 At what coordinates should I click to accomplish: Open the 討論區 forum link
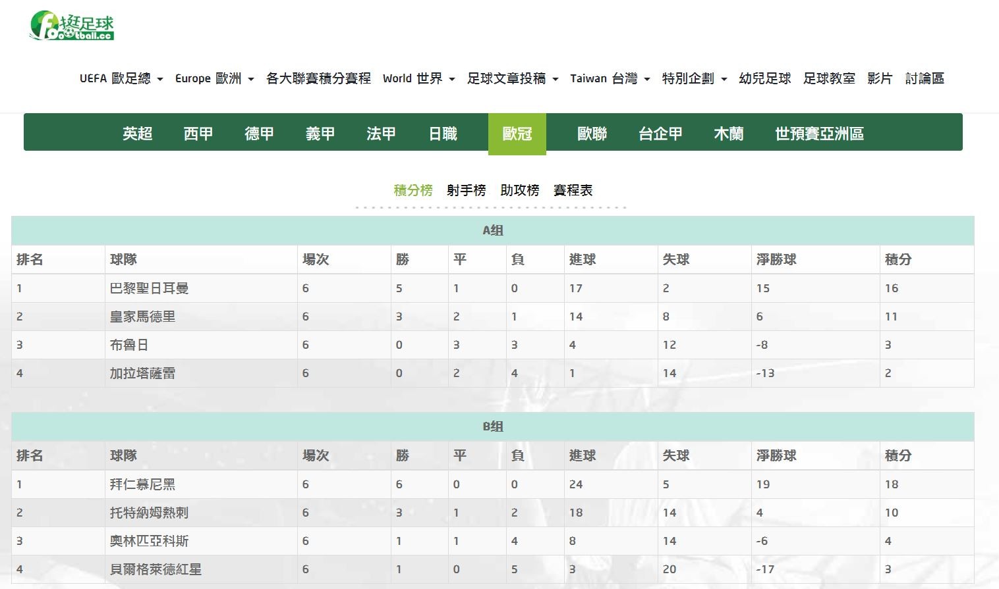[x=925, y=78]
